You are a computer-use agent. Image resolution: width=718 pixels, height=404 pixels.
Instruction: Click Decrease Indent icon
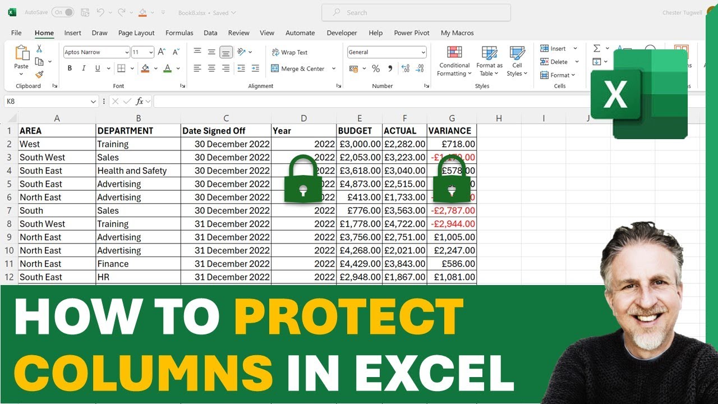point(241,68)
